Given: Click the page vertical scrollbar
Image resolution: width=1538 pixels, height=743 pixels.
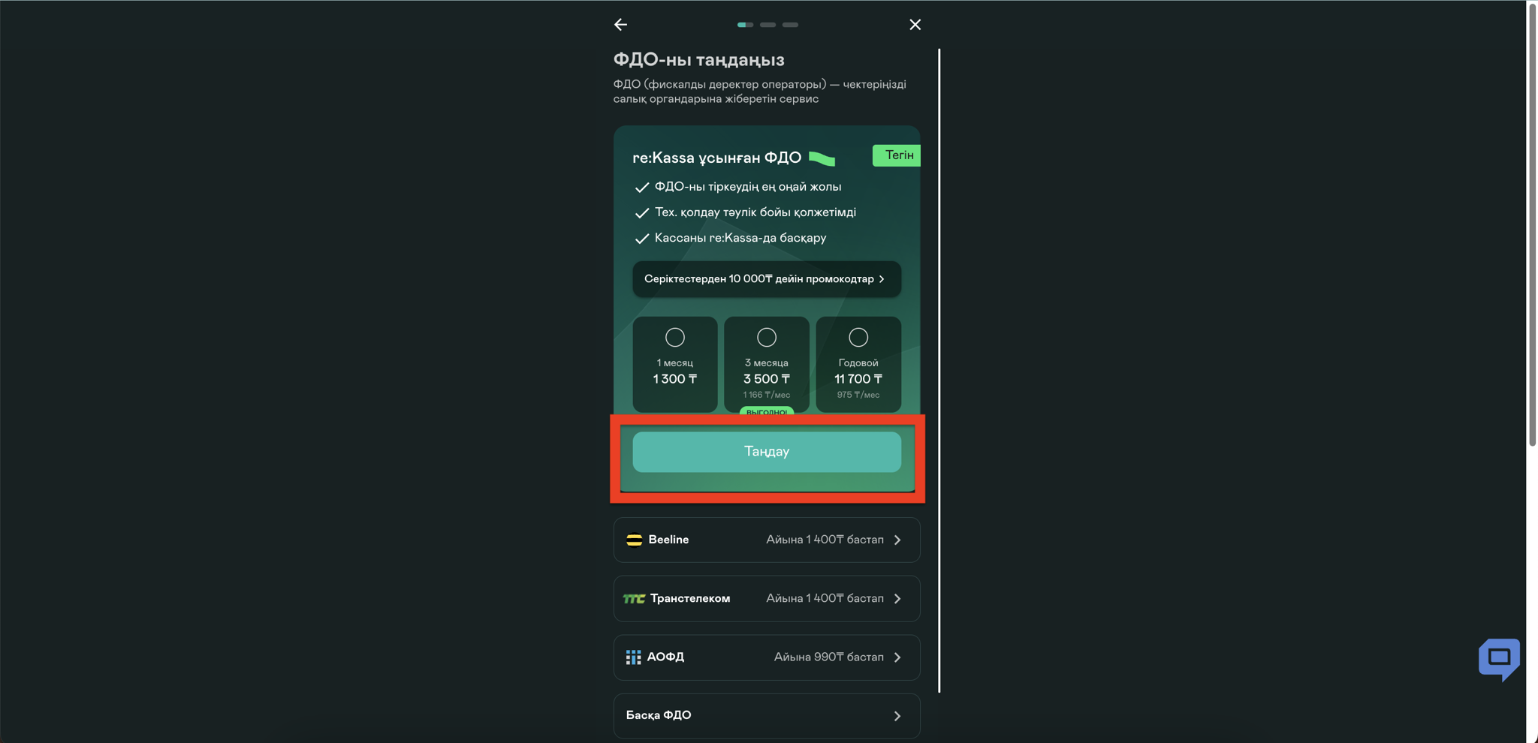Looking at the screenshot, I should pyautogui.click(x=1532, y=225).
